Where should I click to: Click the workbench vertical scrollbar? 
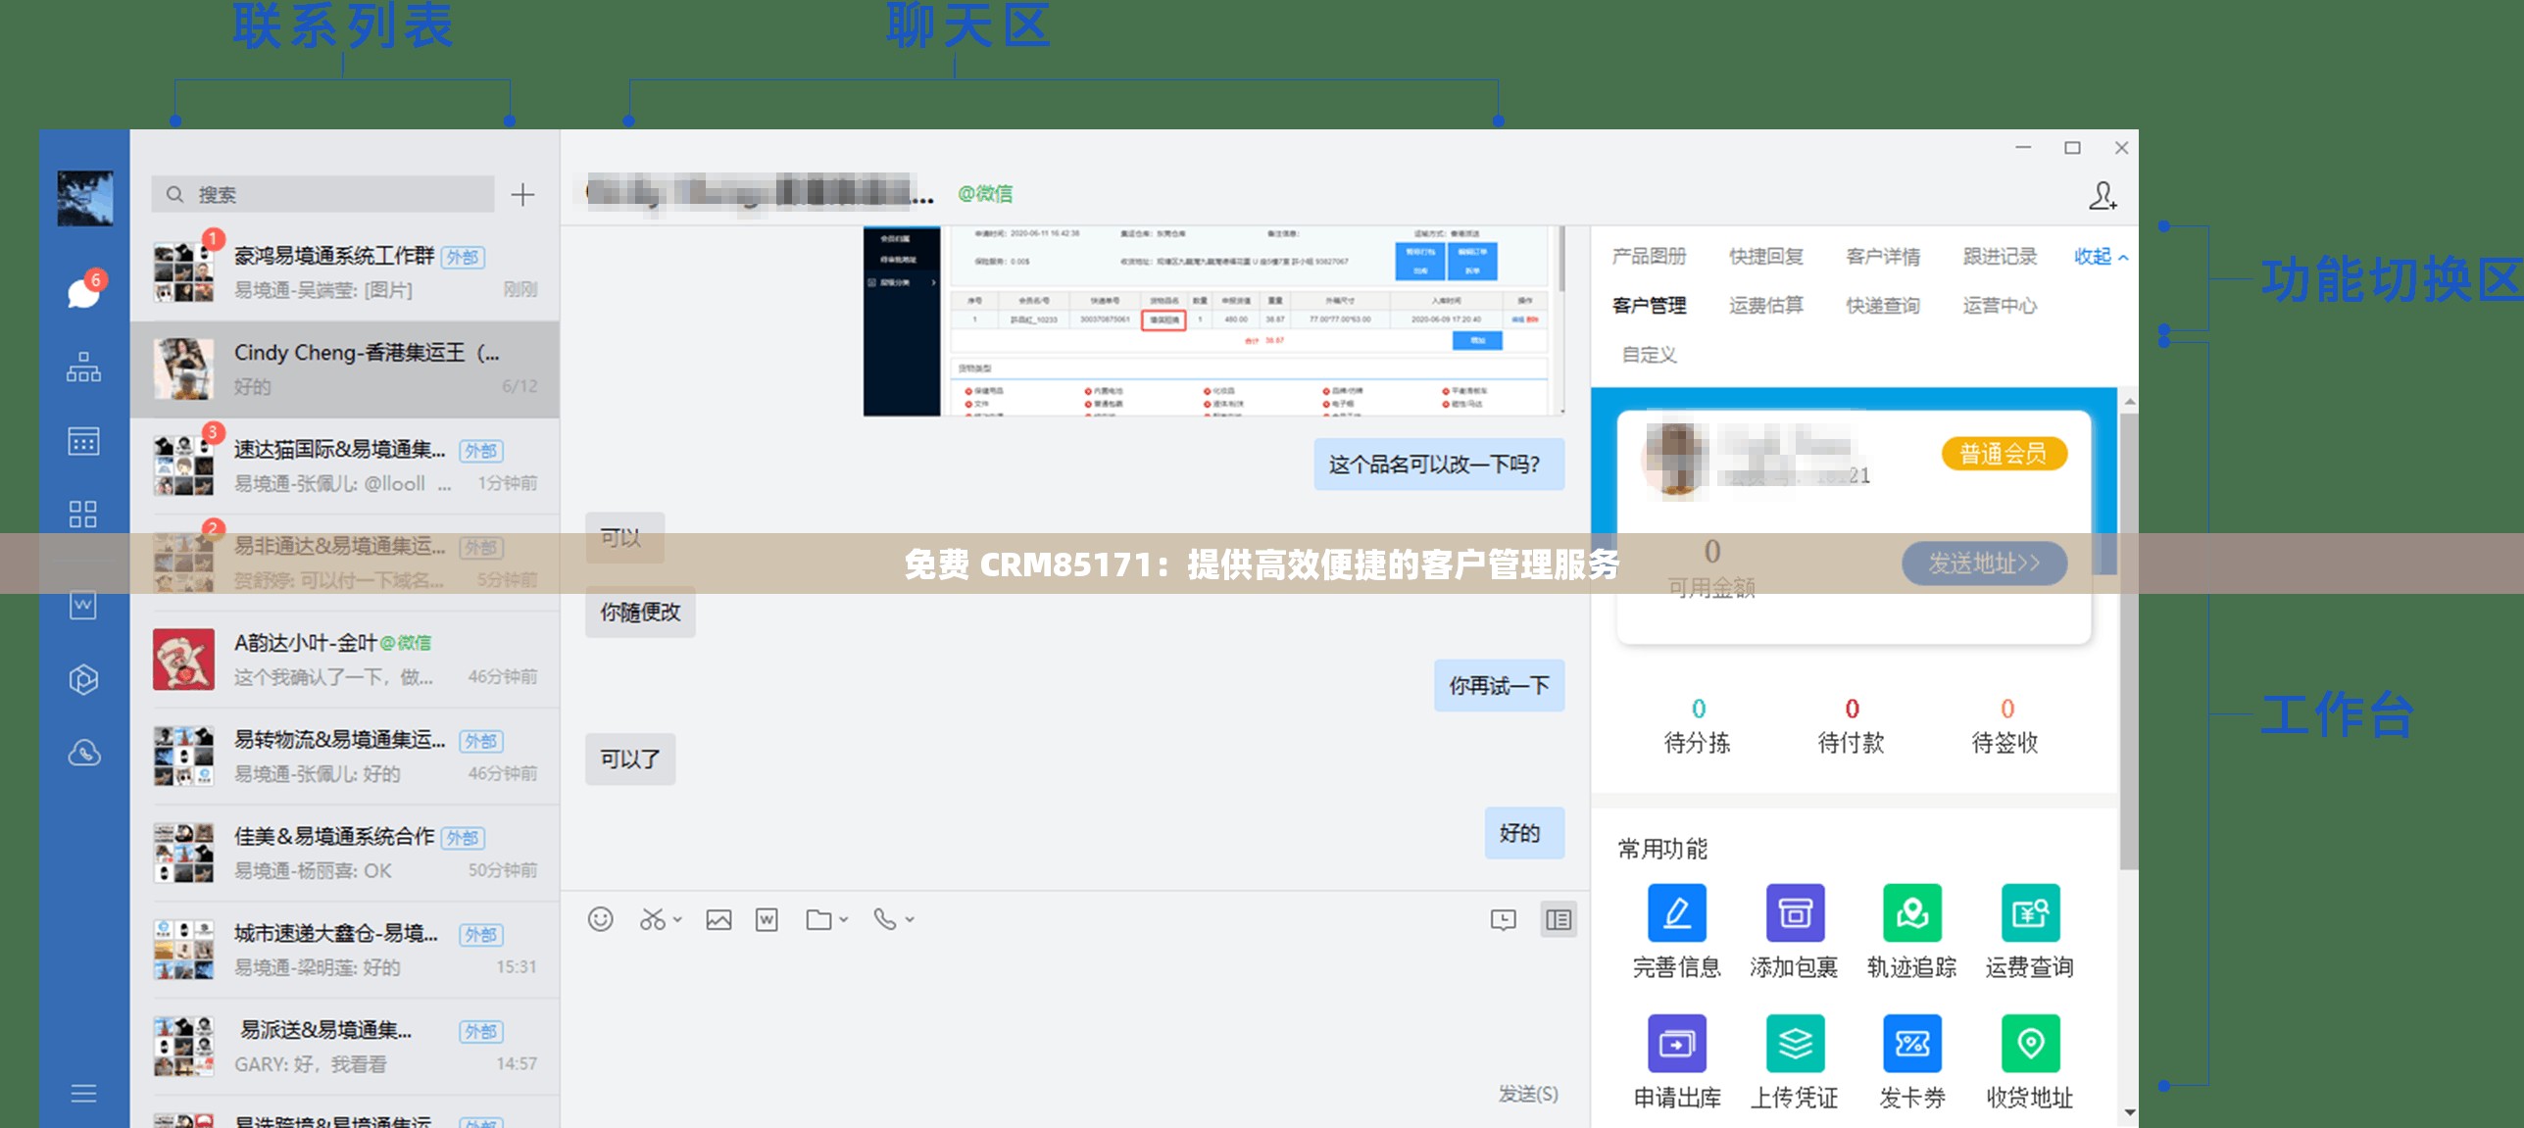(2129, 641)
